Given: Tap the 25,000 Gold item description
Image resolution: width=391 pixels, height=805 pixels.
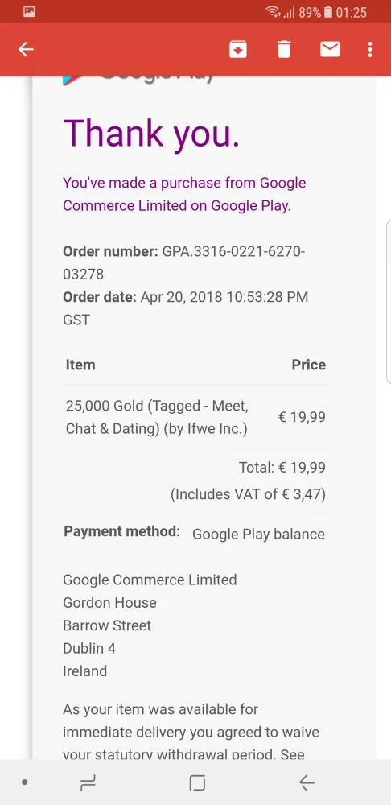Looking at the screenshot, I should point(157,417).
